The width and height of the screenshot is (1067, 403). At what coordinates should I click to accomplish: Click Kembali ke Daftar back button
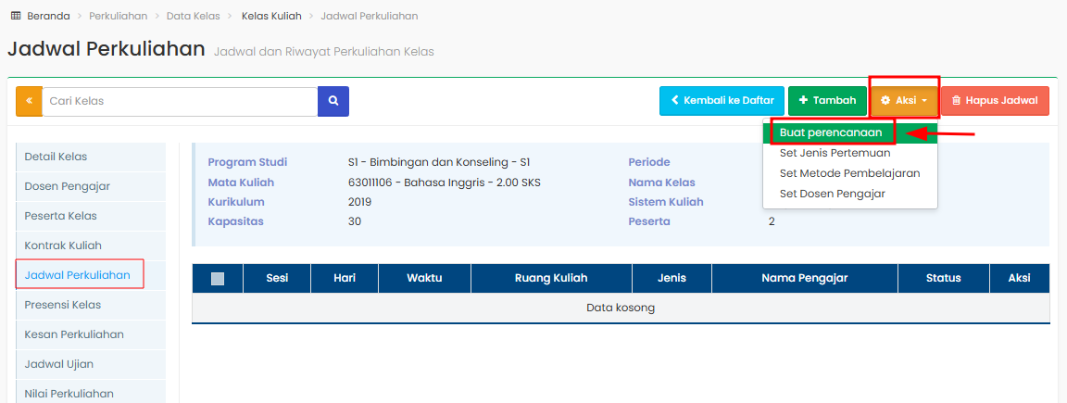[722, 100]
